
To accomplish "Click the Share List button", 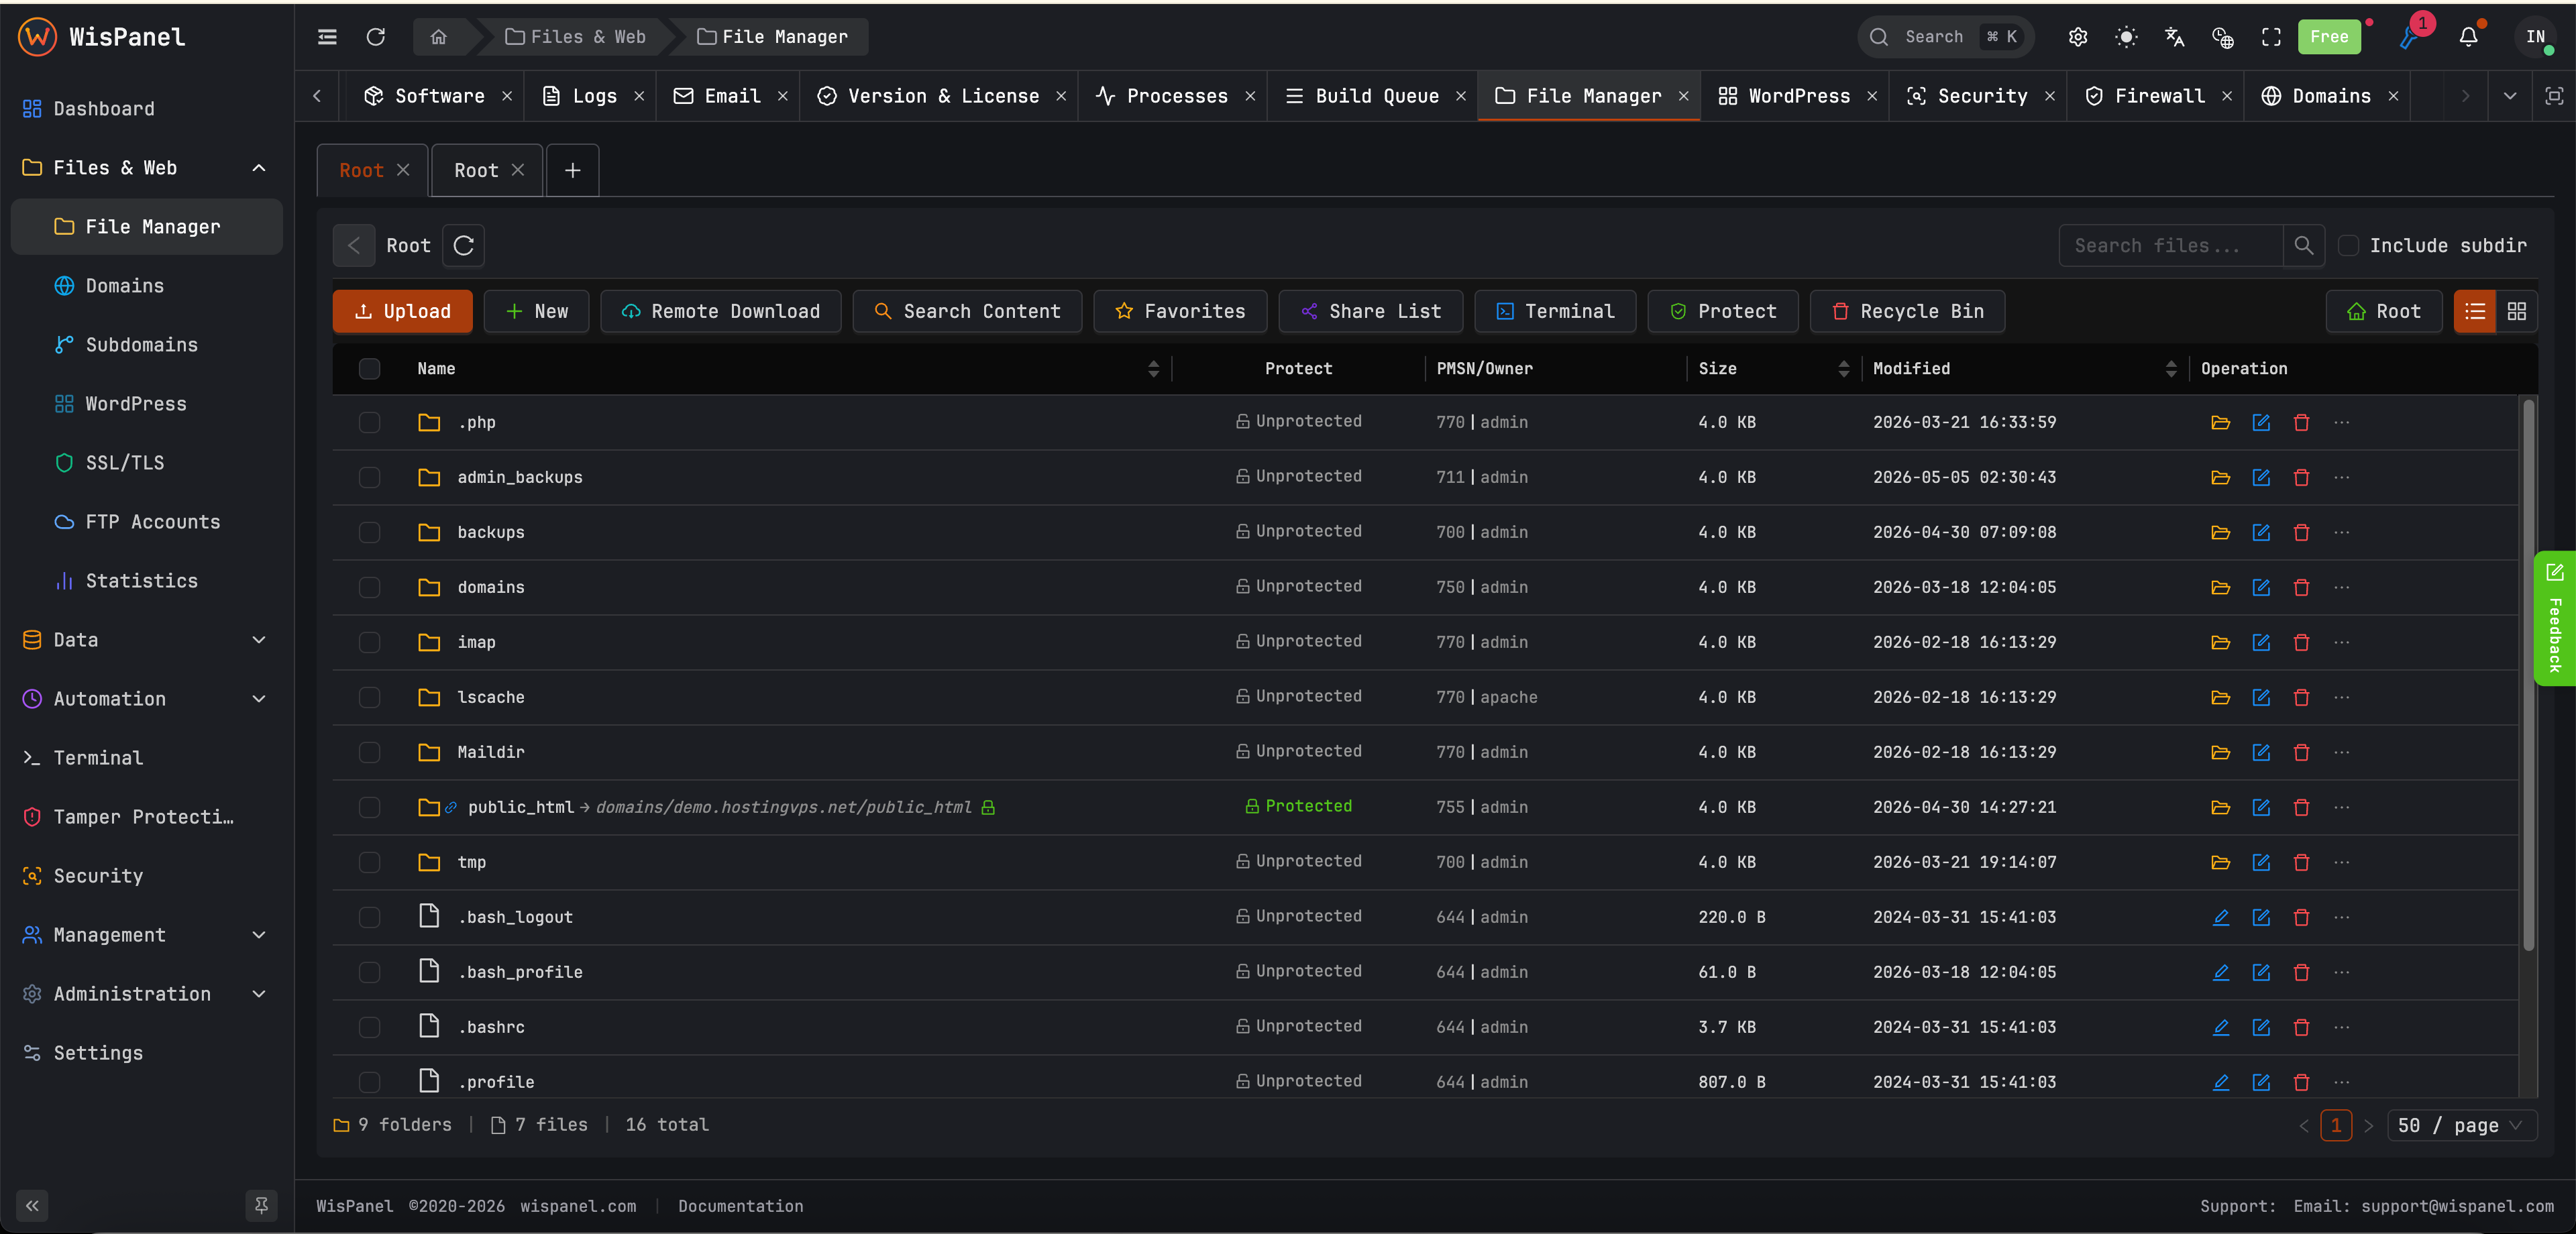I will (x=1370, y=311).
